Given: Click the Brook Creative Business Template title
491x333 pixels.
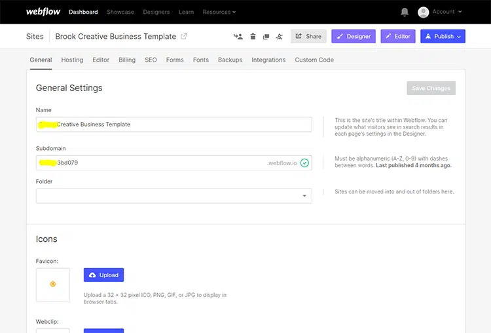Looking at the screenshot, I should 115,36.
